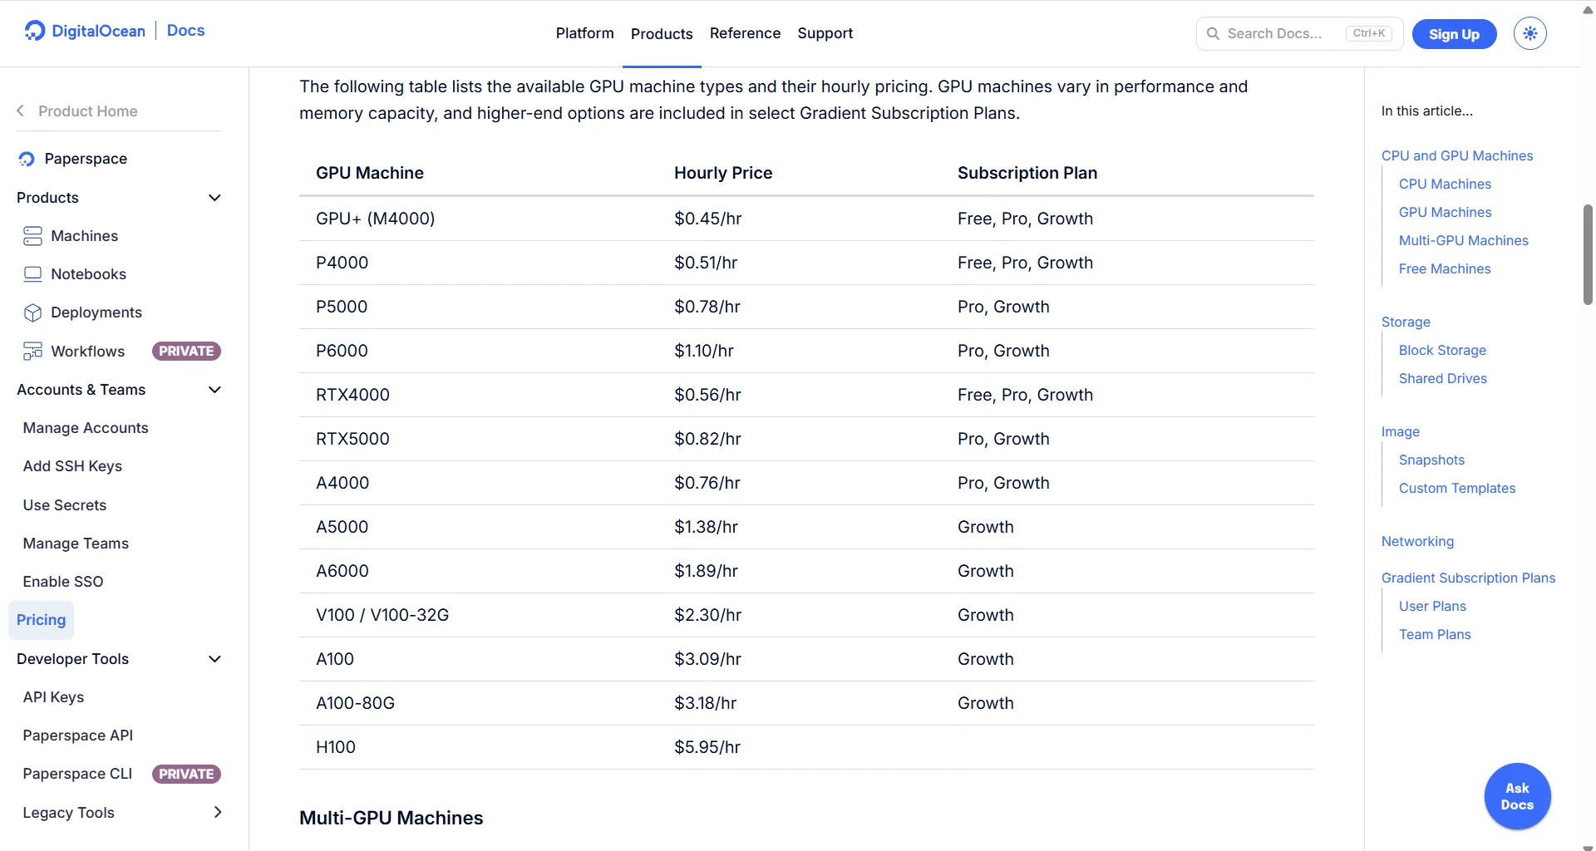Open Use Secrets page

pos(65,505)
